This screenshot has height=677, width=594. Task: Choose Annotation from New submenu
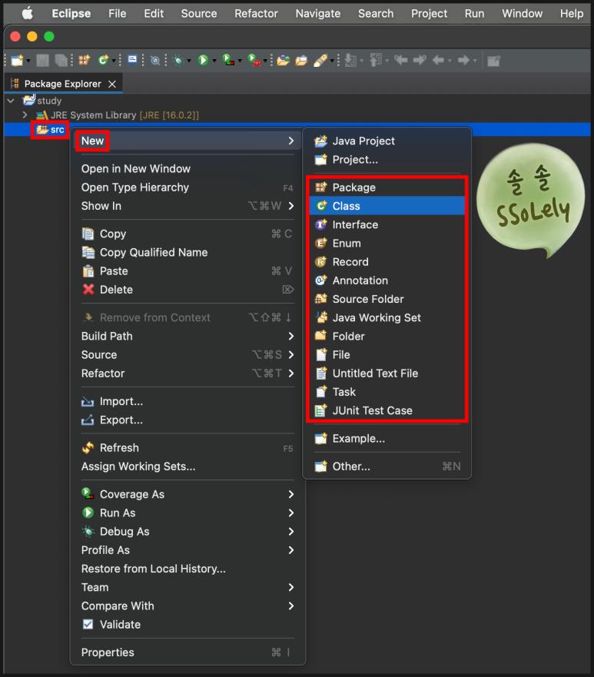click(387, 280)
